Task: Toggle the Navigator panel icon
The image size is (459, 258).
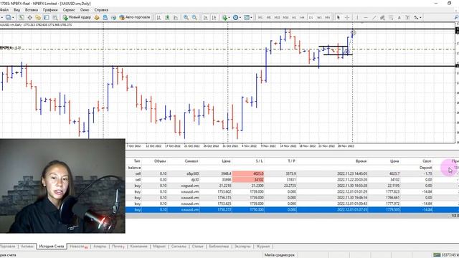Action: [x=38, y=17]
